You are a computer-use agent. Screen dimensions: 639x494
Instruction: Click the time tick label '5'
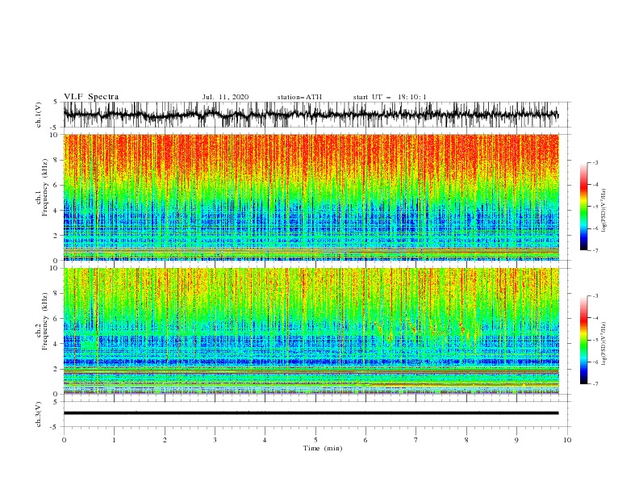[315, 440]
